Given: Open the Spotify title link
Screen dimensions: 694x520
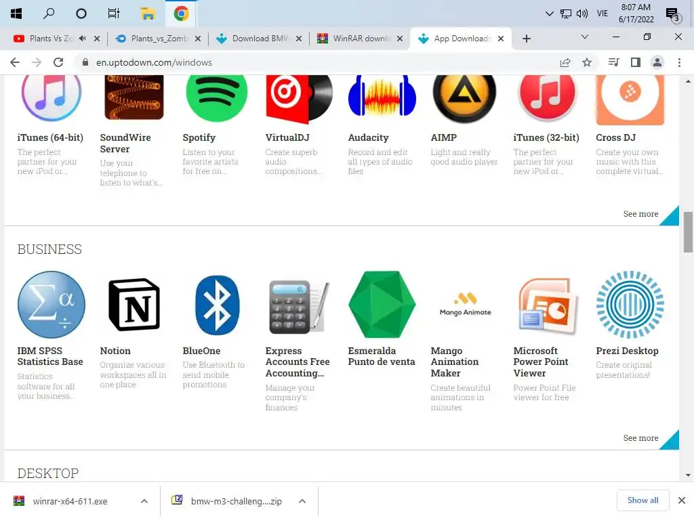Looking at the screenshot, I should [199, 137].
